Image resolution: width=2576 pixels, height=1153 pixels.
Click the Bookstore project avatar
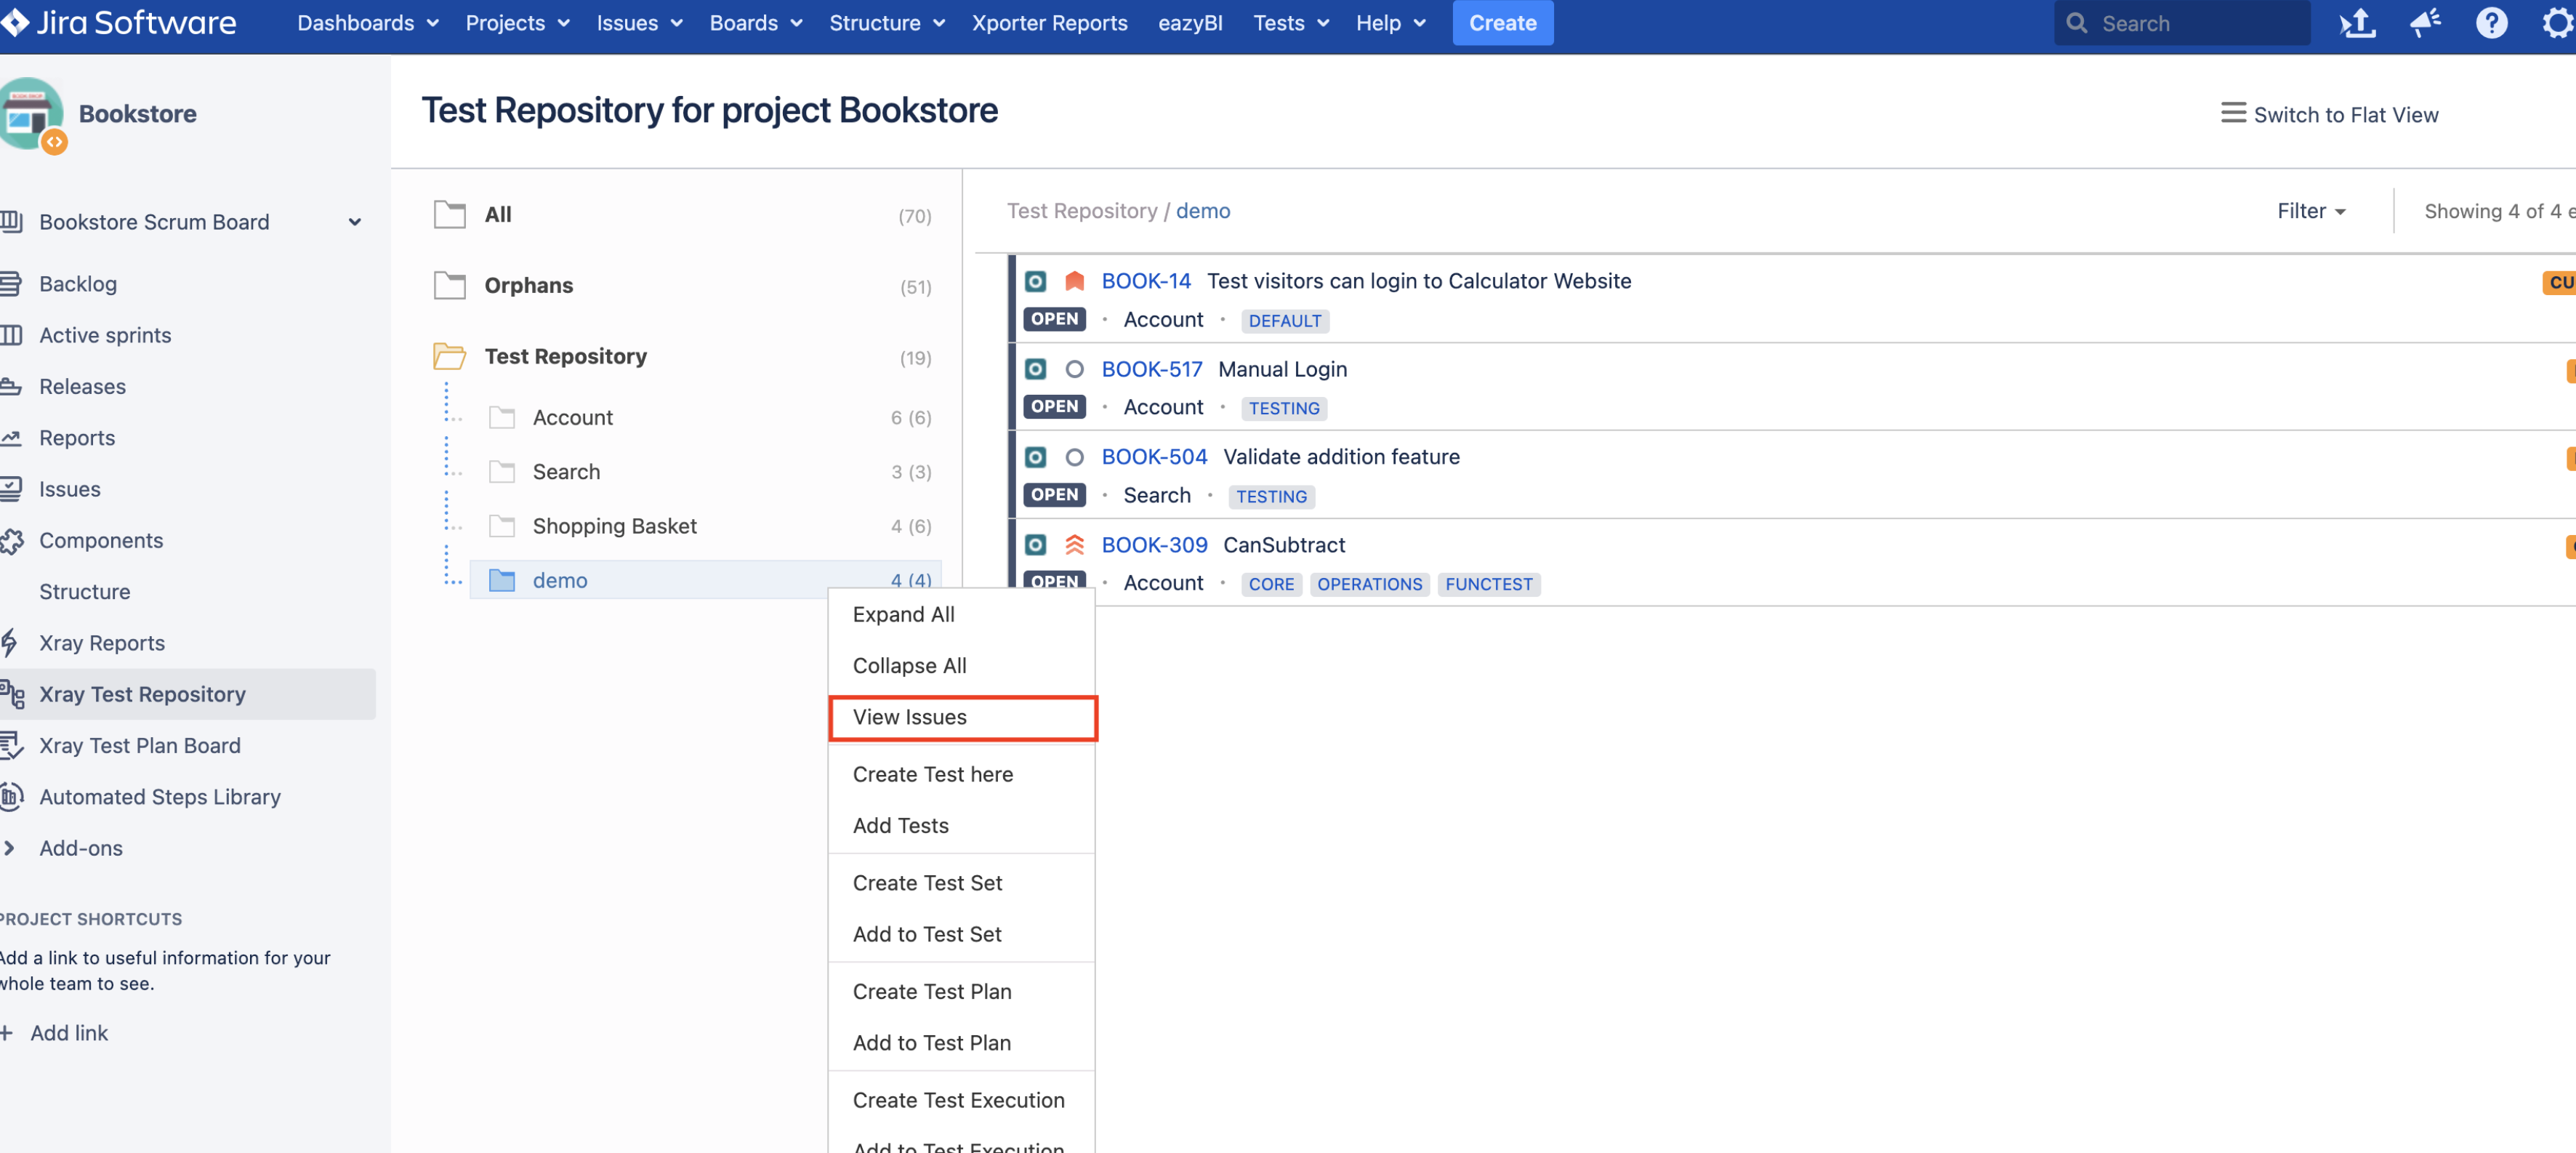(x=31, y=114)
